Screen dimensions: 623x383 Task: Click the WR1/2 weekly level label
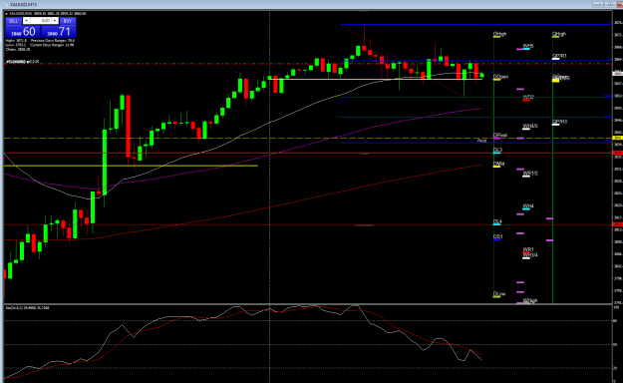coord(530,174)
